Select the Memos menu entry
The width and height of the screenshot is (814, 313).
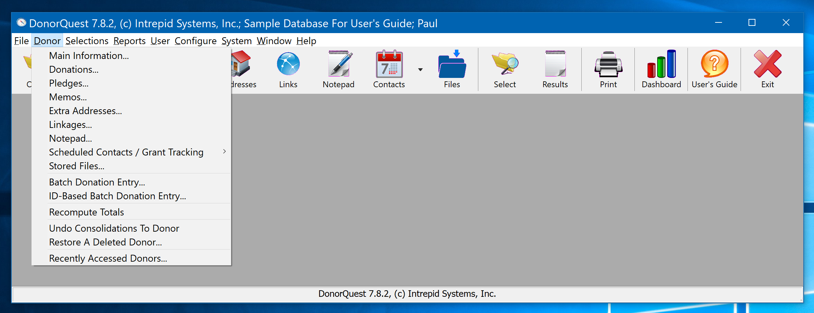131,97
